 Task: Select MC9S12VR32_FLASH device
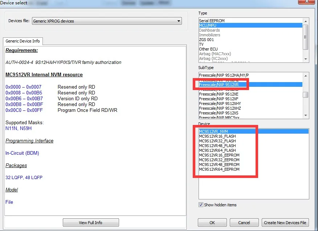click(254, 141)
